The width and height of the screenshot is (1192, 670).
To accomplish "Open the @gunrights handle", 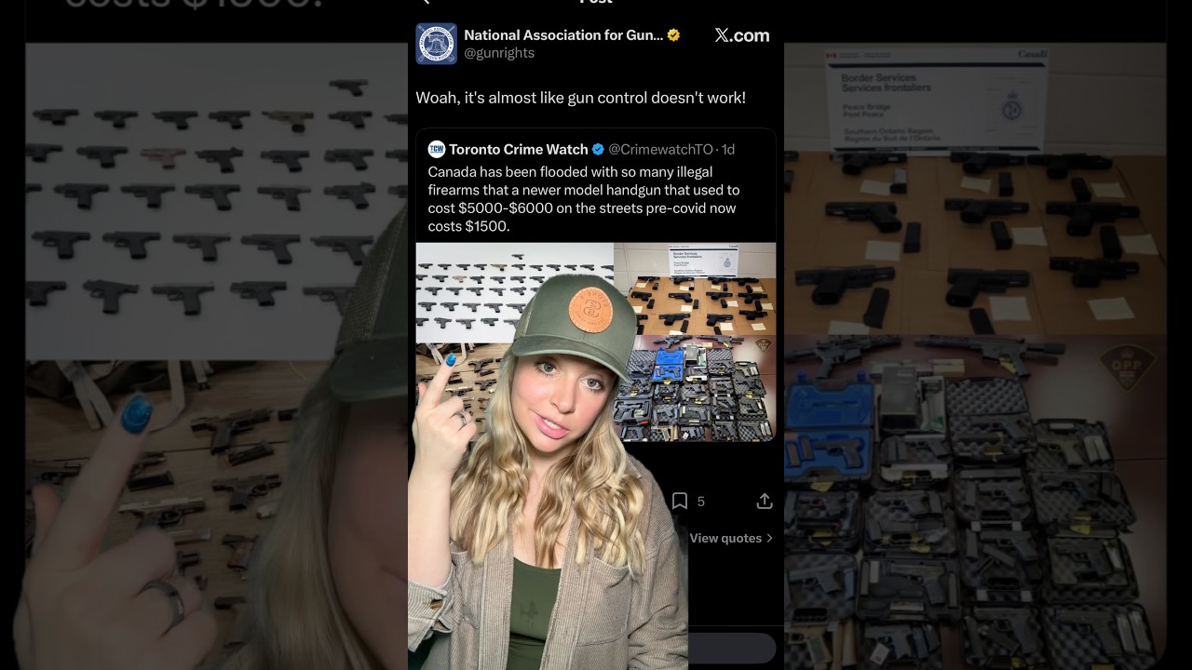I will pyautogui.click(x=499, y=53).
